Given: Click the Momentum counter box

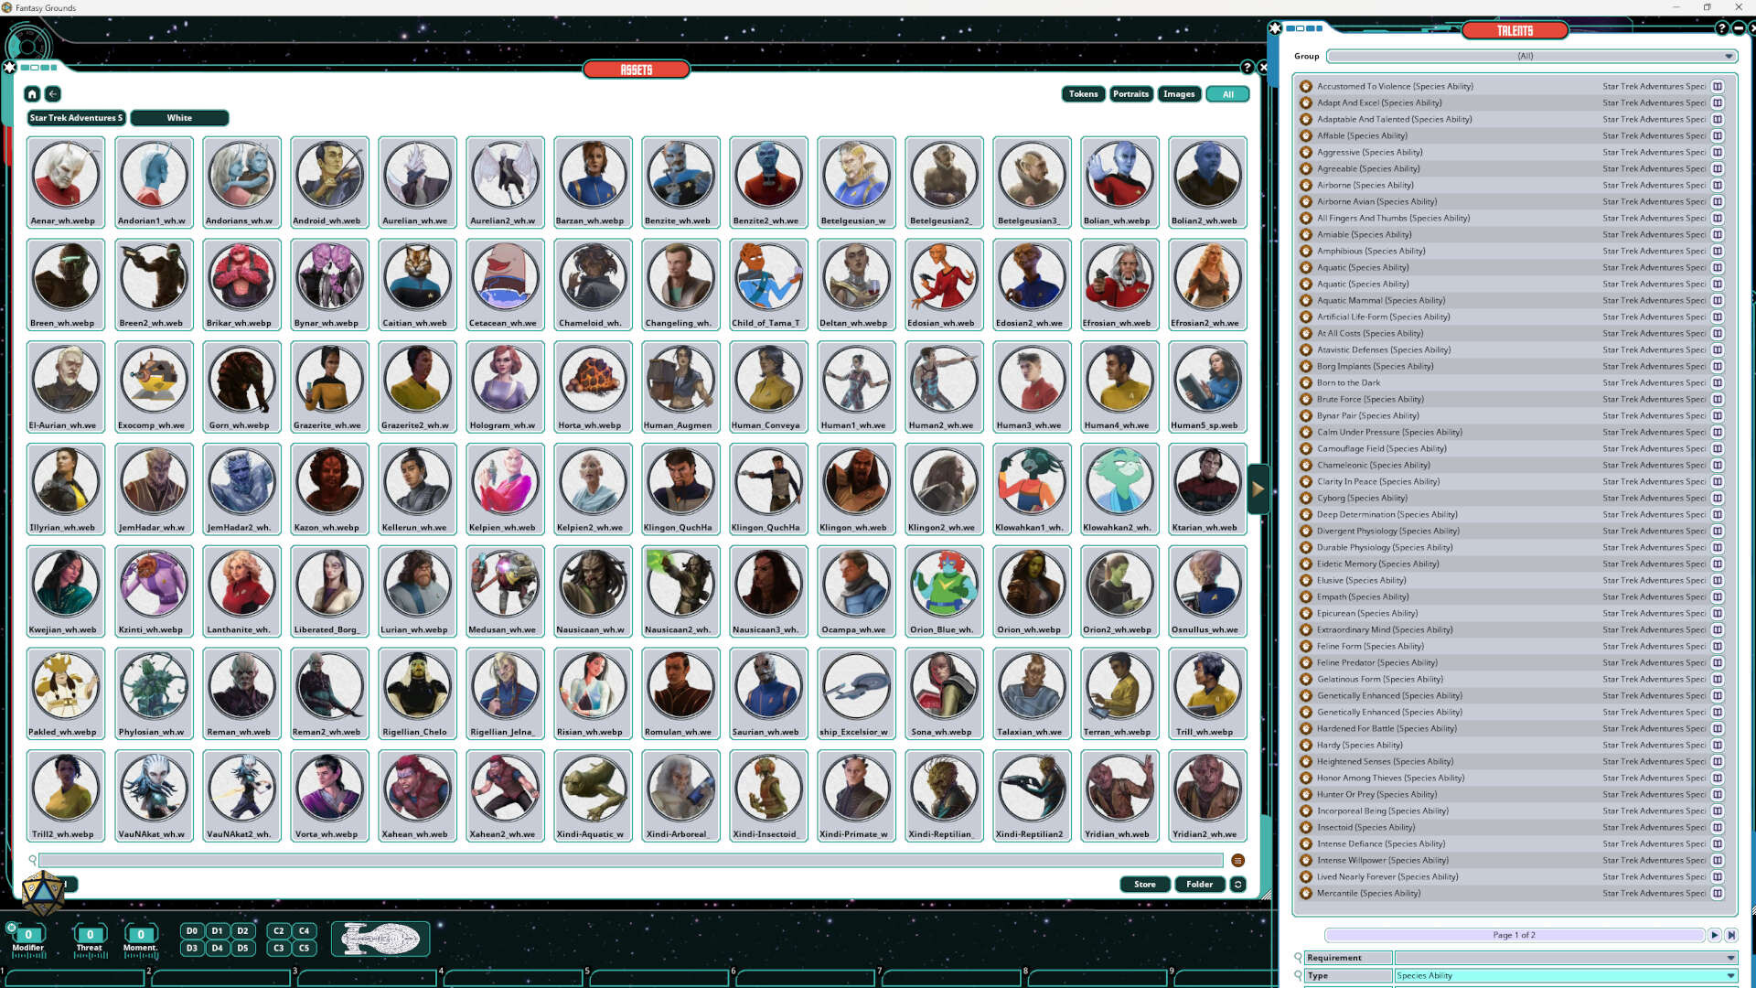Looking at the screenshot, I should pos(141,935).
